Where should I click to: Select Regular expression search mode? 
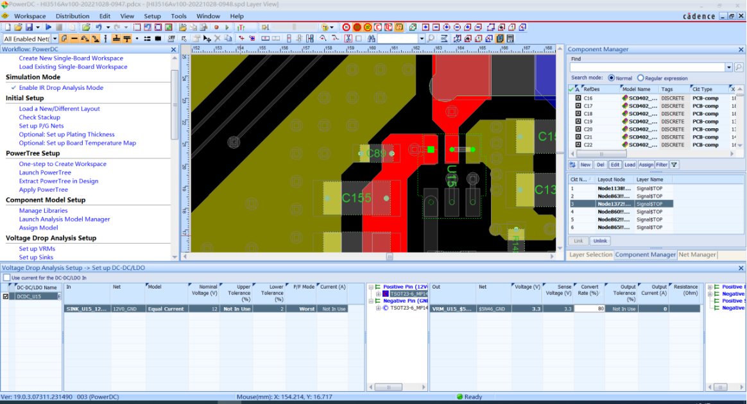coord(640,78)
